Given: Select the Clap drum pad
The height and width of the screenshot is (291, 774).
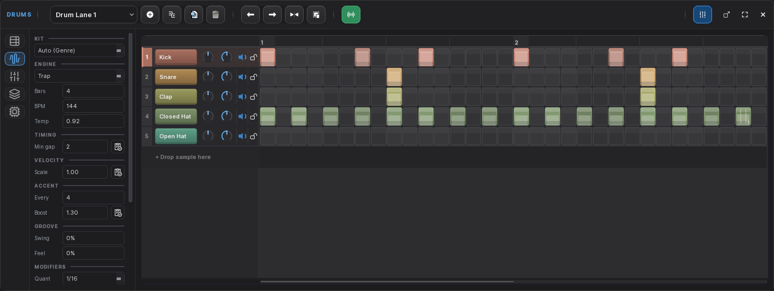Looking at the screenshot, I should click(x=176, y=97).
